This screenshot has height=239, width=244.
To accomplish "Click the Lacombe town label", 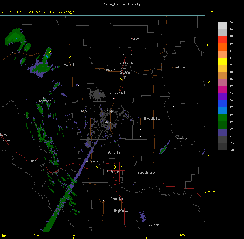I will point(127,54).
